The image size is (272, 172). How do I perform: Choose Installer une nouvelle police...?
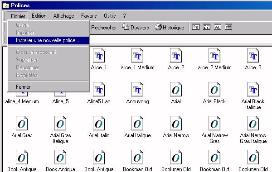[49, 40]
